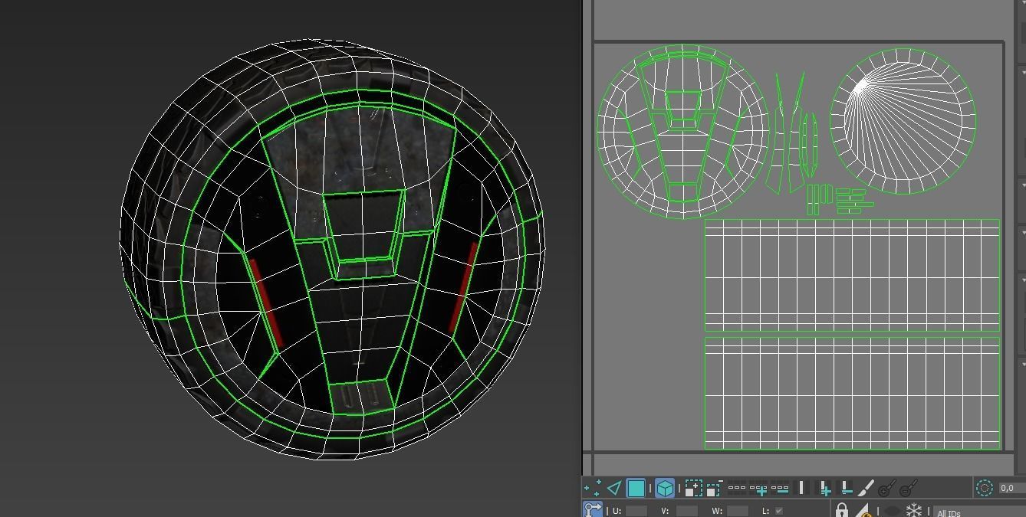Toggle the L checkbox
This screenshot has height=517, width=1026.
coord(779,510)
